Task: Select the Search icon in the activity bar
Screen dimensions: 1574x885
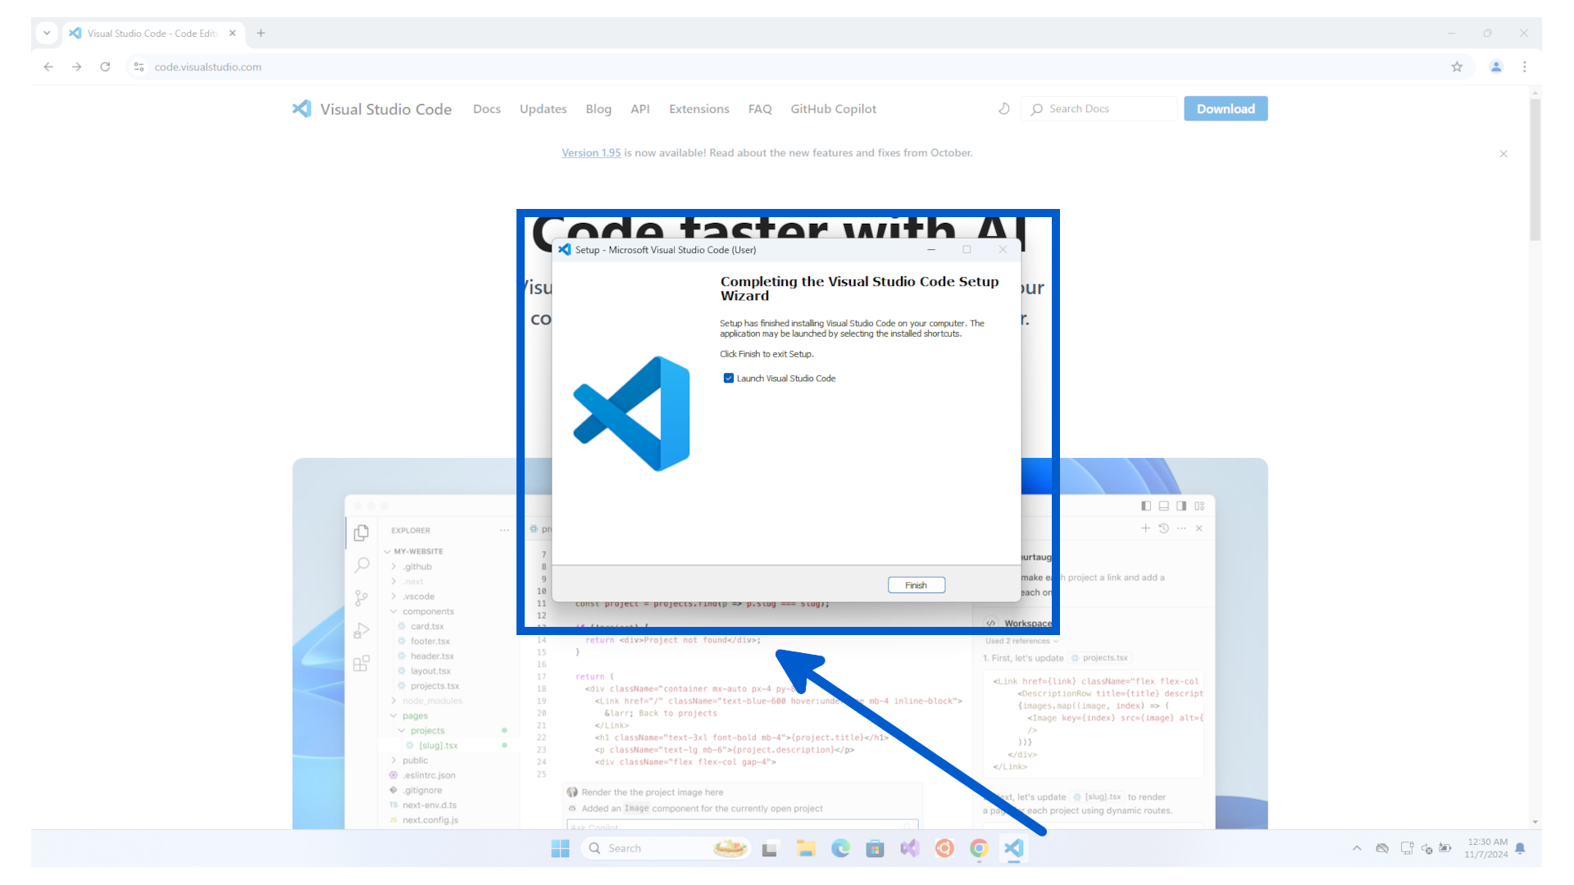Action: click(362, 565)
